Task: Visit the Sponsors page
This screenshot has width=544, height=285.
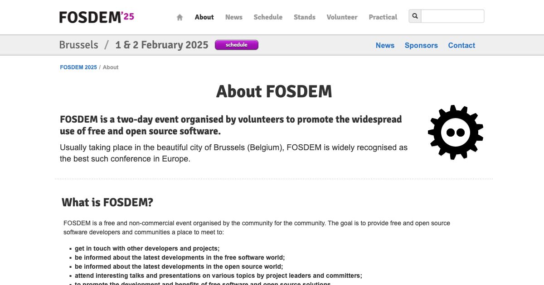Action: (x=421, y=45)
